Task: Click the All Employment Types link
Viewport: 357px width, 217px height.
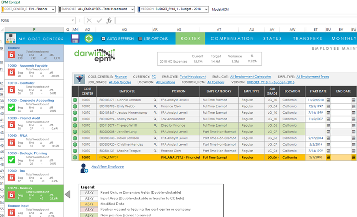Action: click(x=312, y=77)
